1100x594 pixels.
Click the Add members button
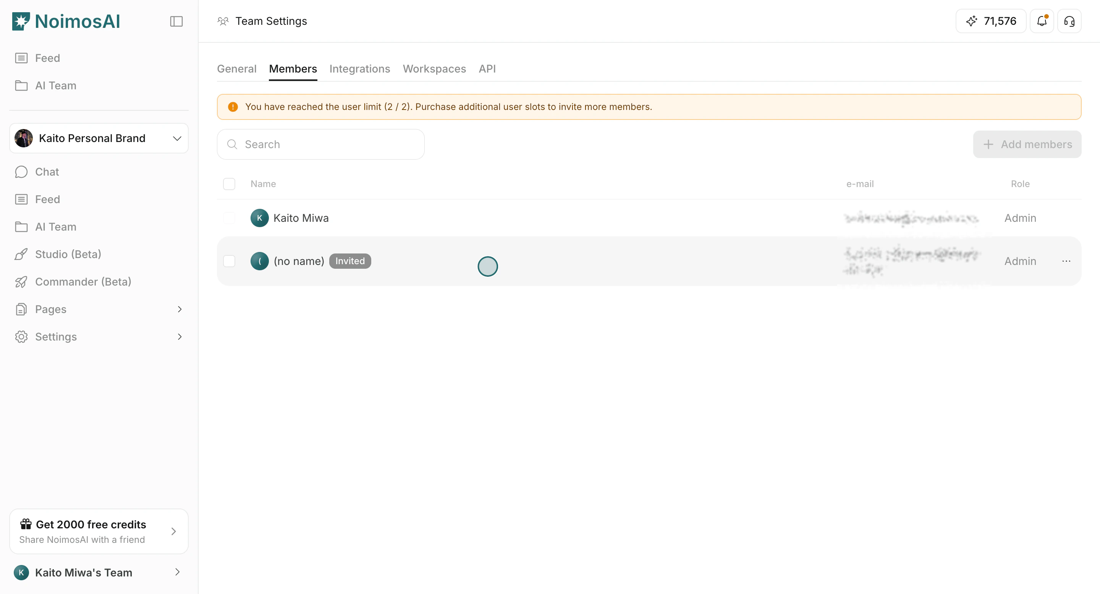[x=1027, y=144]
